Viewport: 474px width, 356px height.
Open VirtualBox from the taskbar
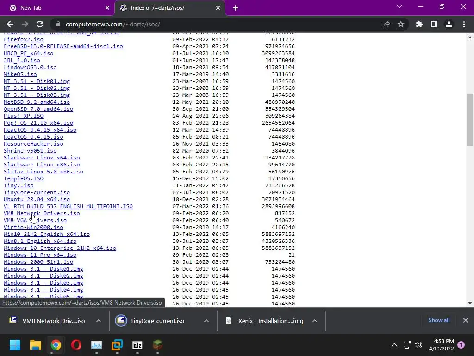tap(117, 345)
